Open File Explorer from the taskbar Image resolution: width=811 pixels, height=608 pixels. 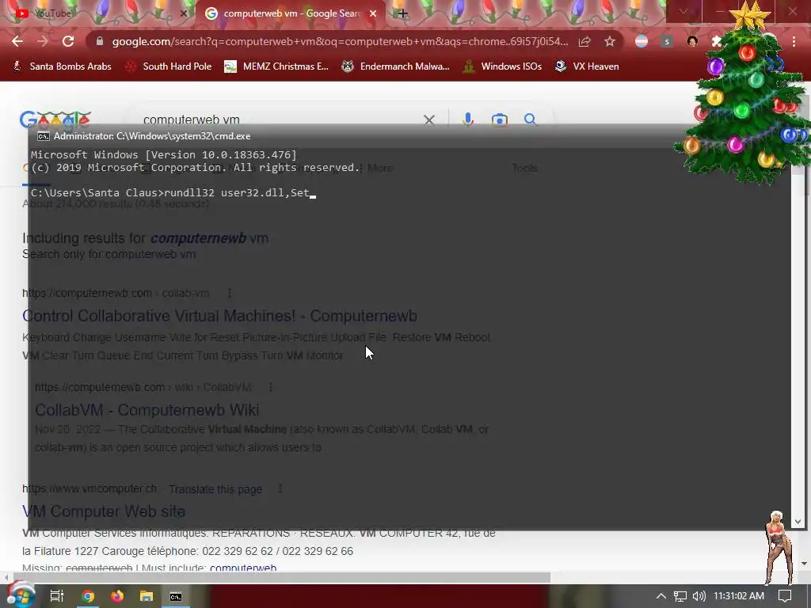(x=147, y=596)
